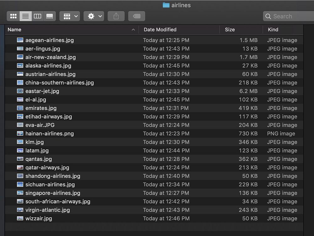
Task: Click the qantas.jpg file icon
Action: point(20,159)
